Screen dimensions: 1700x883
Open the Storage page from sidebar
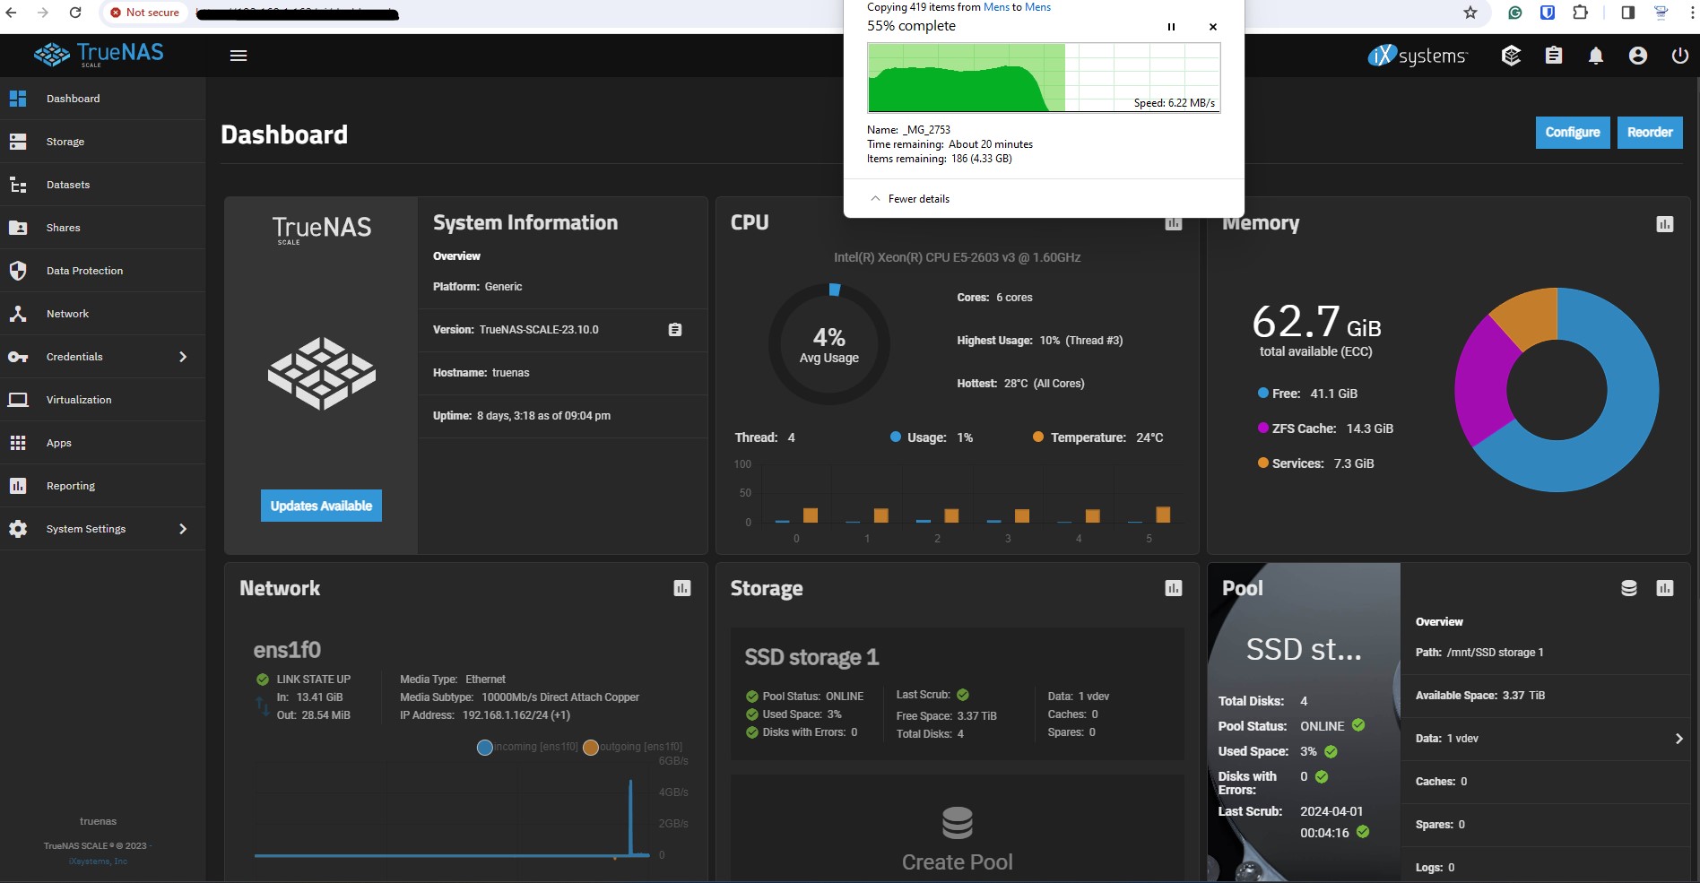tap(65, 142)
